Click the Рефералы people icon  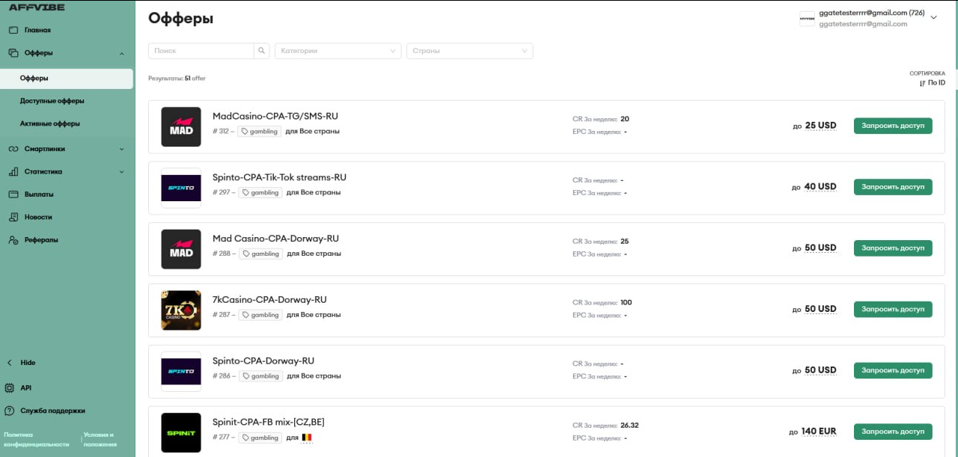point(13,240)
